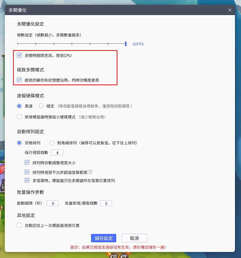241x258 pixels.
Task: Click the help question mark icon
Action: click(x=90, y=172)
